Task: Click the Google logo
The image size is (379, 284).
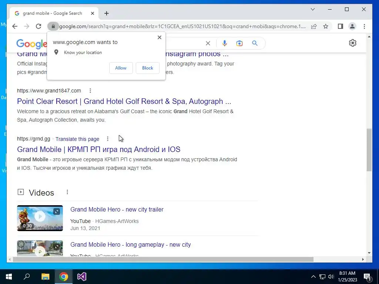Action: [32, 44]
